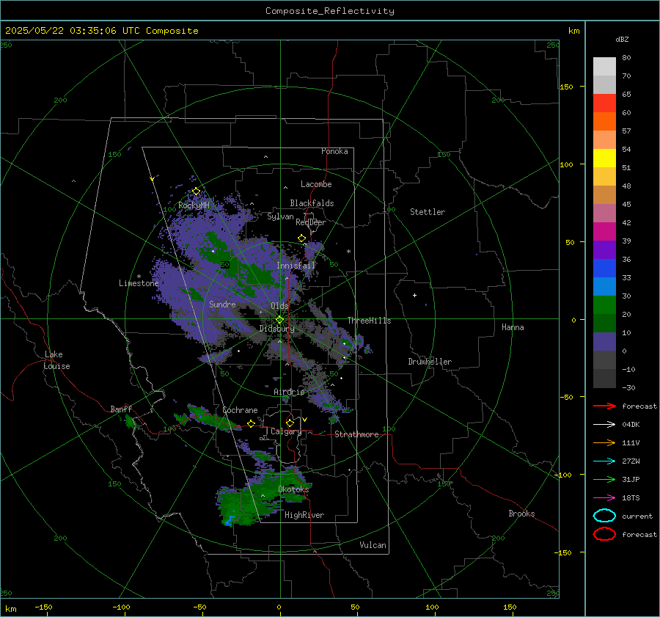Select the yellow 51–54 dBZ swatch
The width and height of the screenshot is (660, 617).
pos(604,158)
